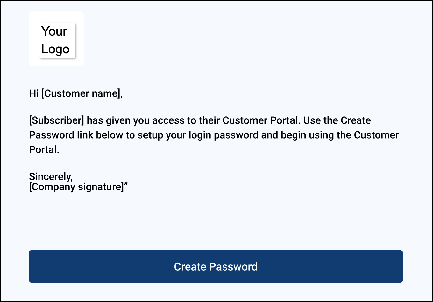433x302 pixels.
Task: Select the 'Sincerely,' closing line
Action: tap(51, 176)
